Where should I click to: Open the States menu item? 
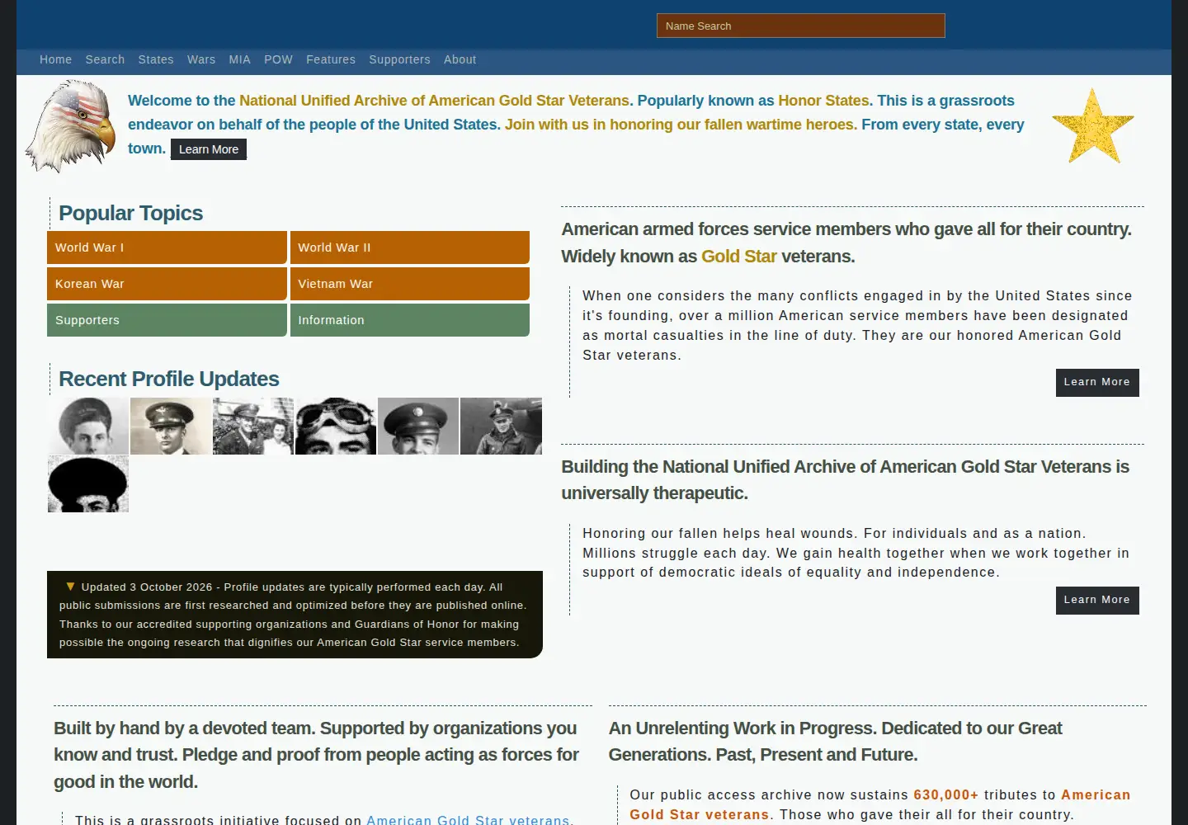(x=156, y=59)
